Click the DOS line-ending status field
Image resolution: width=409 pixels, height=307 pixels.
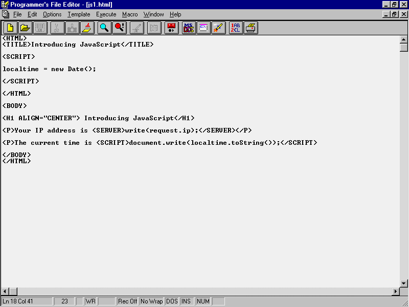coord(172,301)
